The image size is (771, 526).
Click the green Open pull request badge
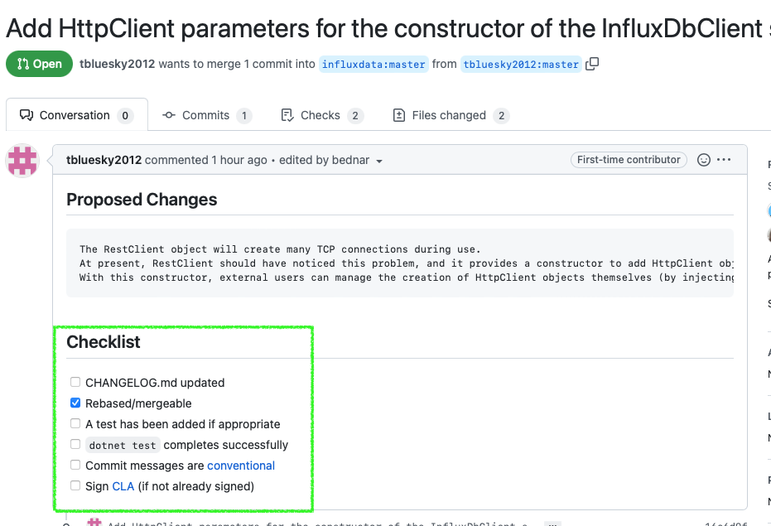tap(39, 63)
